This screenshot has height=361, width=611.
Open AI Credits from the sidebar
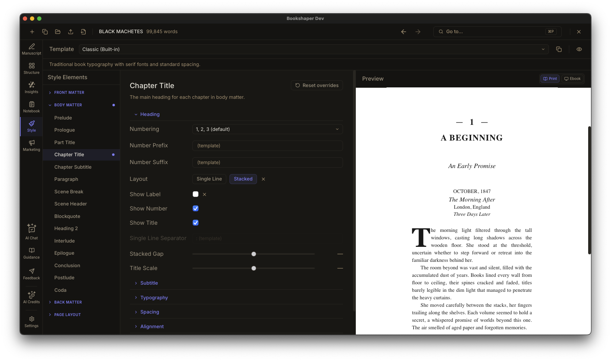(x=31, y=298)
